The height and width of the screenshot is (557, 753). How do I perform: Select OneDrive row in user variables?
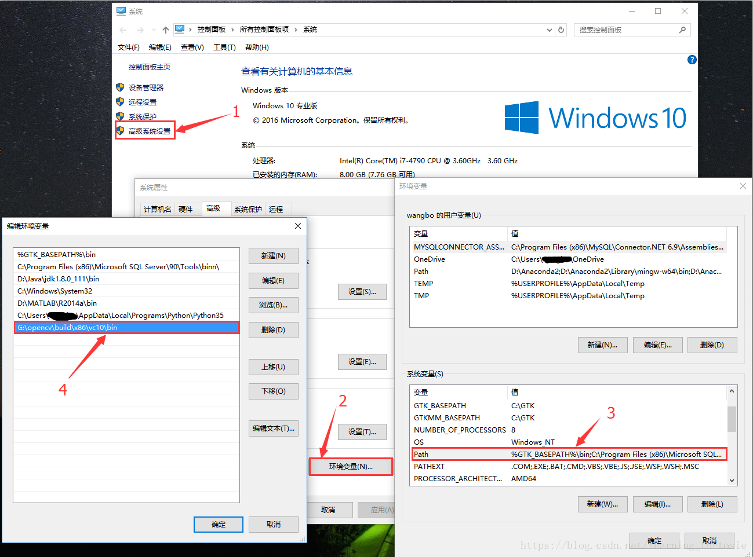pos(568,259)
